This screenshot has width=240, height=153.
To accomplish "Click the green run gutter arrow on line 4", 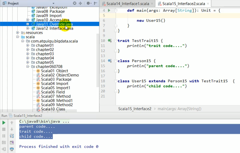I will pyautogui.click(x=109, y=10).
